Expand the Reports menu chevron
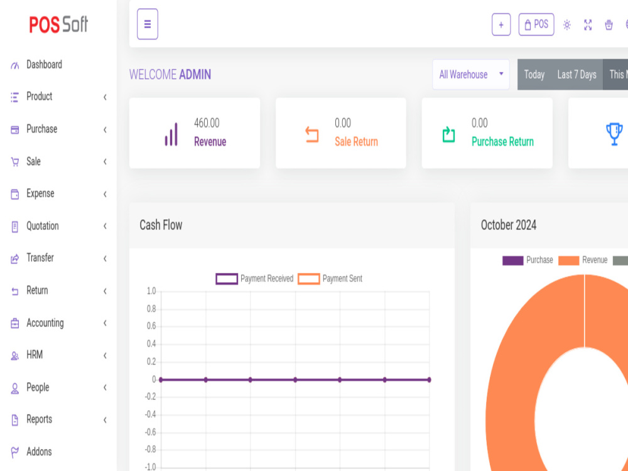This screenshot has height=471, width=628. (105, 420)
